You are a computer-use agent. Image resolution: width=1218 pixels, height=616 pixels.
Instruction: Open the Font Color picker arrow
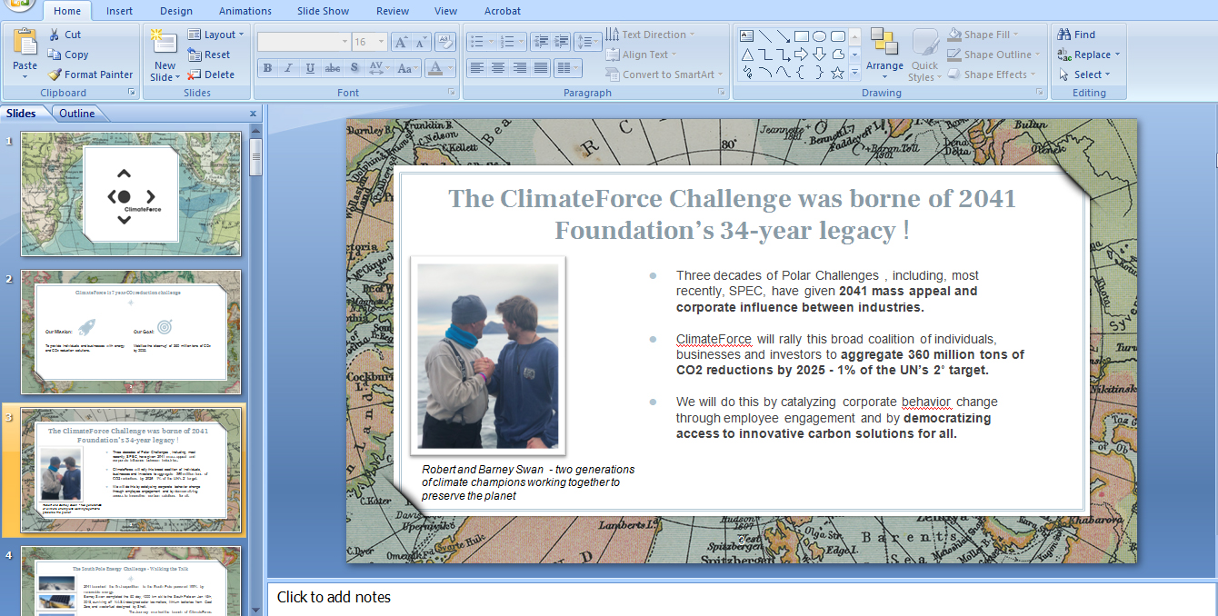point(452,68)
